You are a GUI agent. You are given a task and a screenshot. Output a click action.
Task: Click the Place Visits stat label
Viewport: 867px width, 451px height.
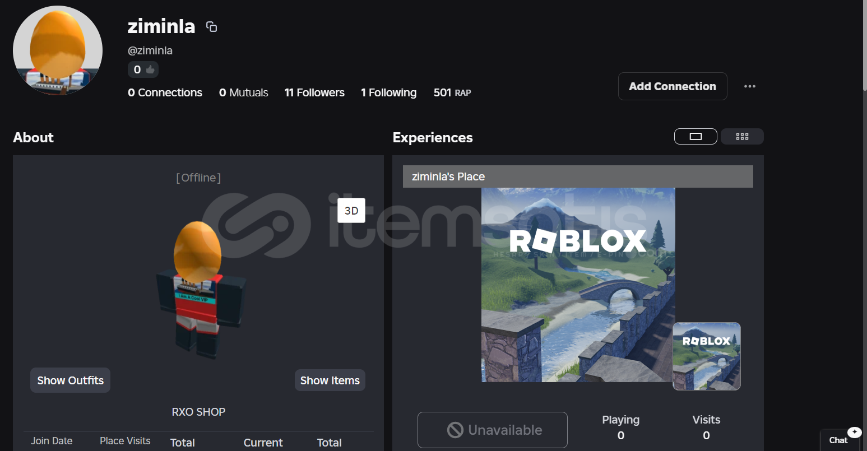(x=125, y=441)
